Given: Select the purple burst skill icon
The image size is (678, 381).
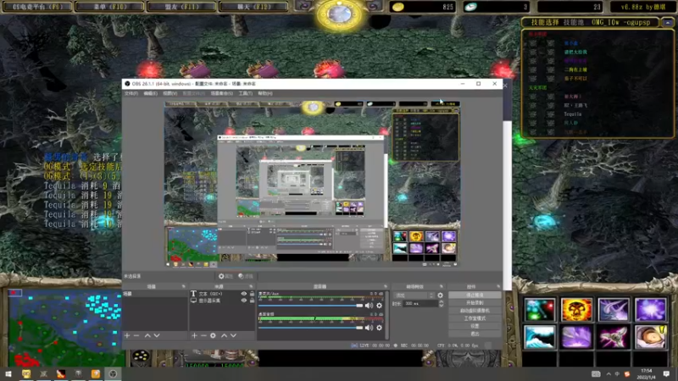Looking at the screenshot, I should click(651, 310).
